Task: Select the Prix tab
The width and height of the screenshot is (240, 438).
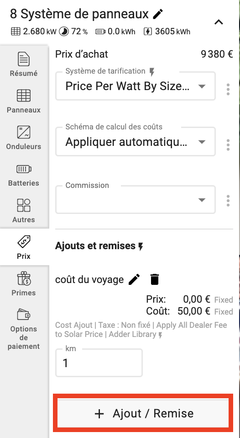Action: click(24, 247)
